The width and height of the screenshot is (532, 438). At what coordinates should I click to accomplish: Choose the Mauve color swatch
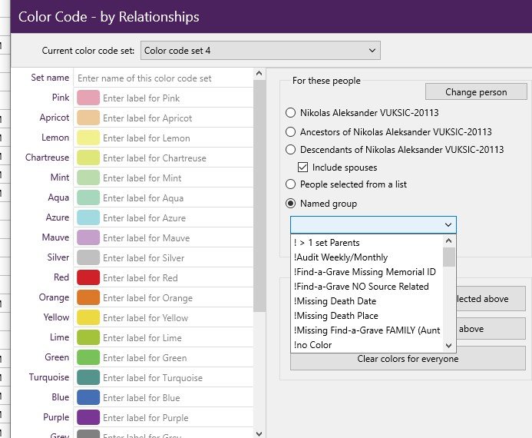pos(88,238)
